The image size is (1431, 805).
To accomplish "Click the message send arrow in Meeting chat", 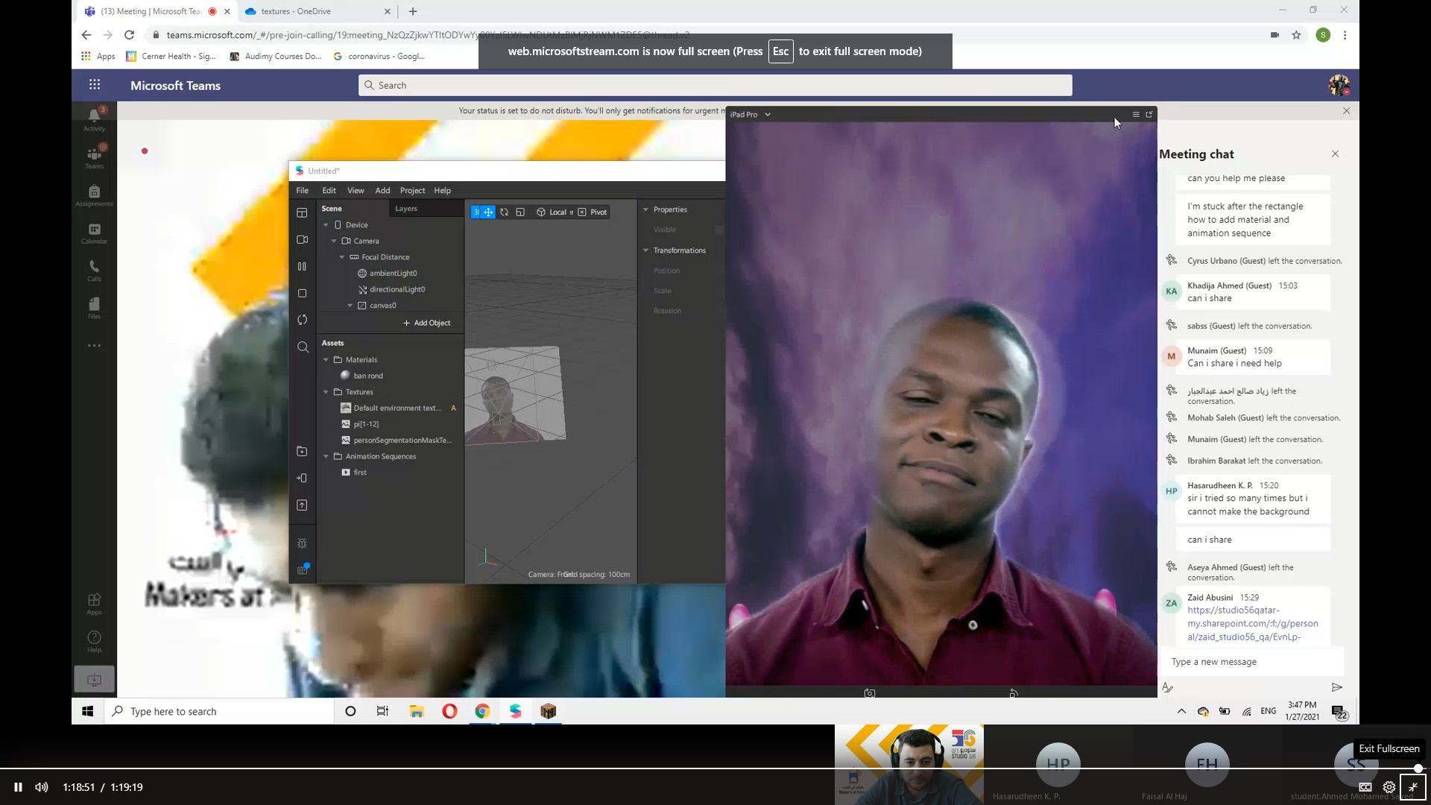I will (x=1336, y=687).
